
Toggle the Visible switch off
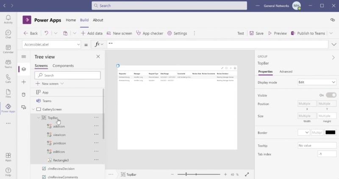[x=331, y=95]
